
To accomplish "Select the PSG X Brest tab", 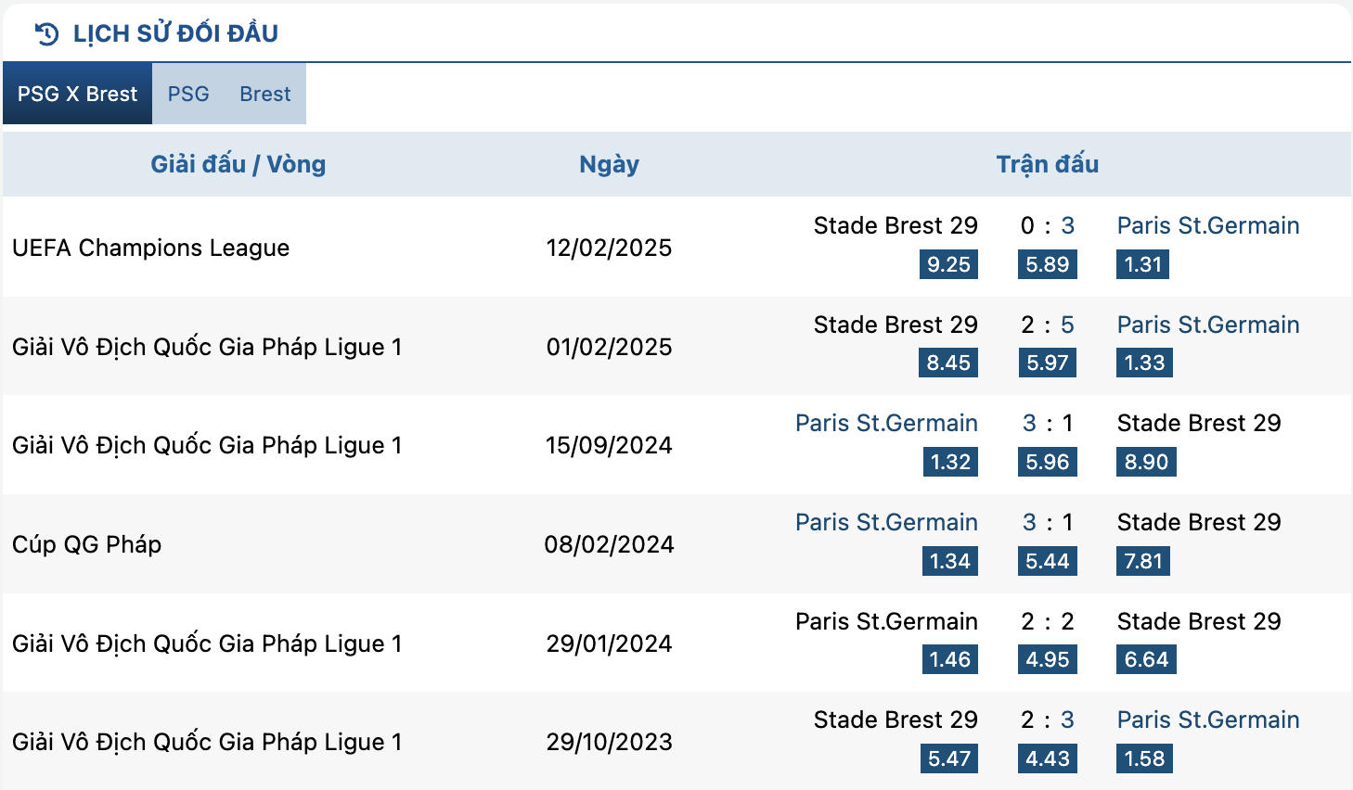I will (77, 94).
